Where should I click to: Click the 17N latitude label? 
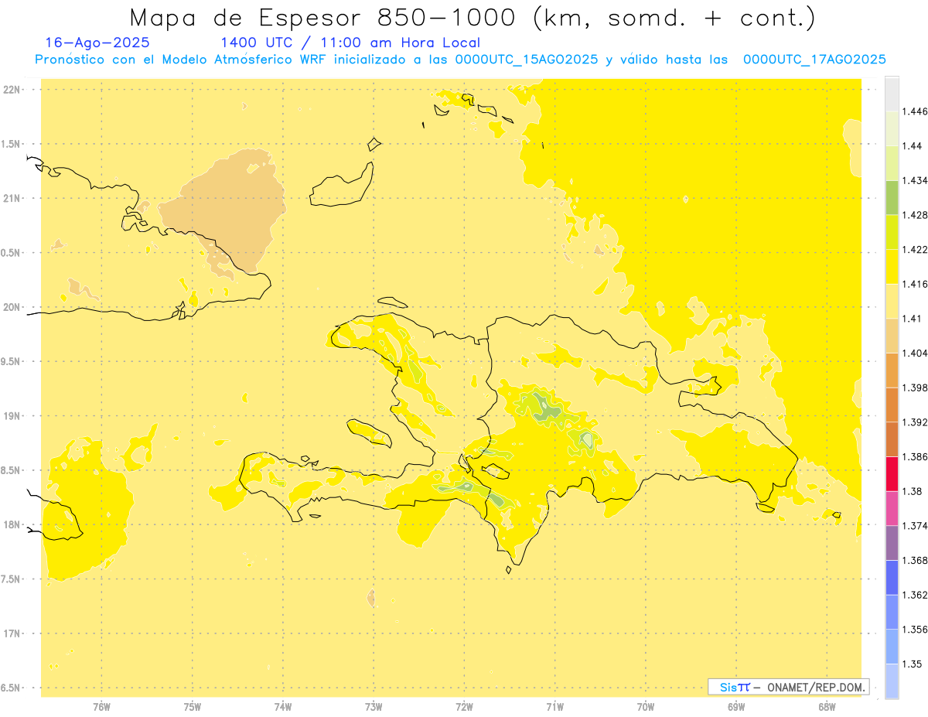[13, 633]
